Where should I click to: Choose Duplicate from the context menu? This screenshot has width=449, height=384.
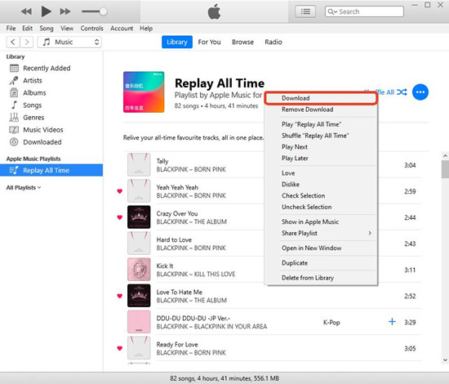(x=321, y=263)
